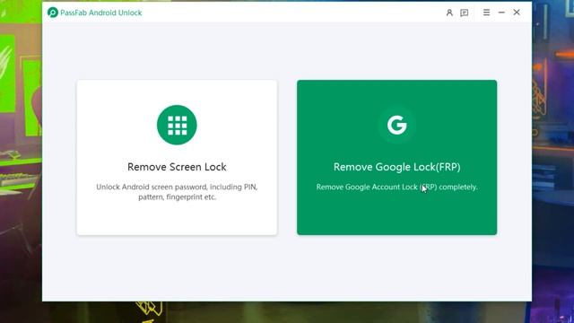Click the Google G icon
The height and width of the screenshot is (323, 574).
pos(396,125)
